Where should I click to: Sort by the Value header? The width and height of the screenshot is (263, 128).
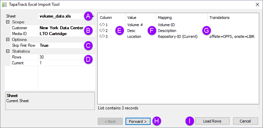coord(132,18)
